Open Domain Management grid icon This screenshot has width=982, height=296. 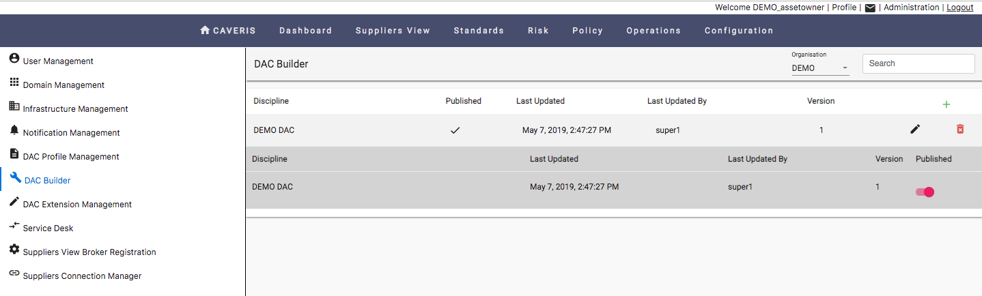pyautogui.click(x=14, y=83)
